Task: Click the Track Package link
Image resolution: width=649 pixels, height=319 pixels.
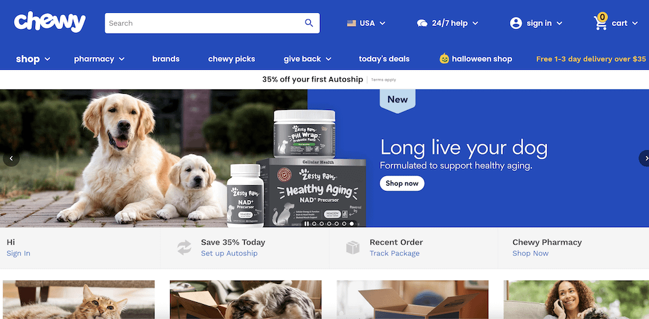Action: click(x=395, y=254)
